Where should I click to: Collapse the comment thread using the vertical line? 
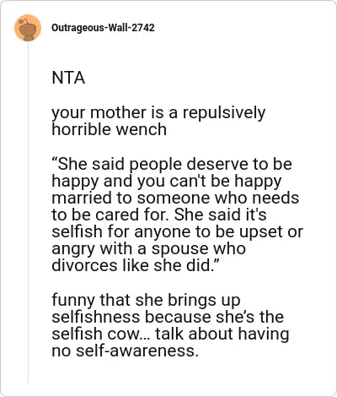click(28, 213)
